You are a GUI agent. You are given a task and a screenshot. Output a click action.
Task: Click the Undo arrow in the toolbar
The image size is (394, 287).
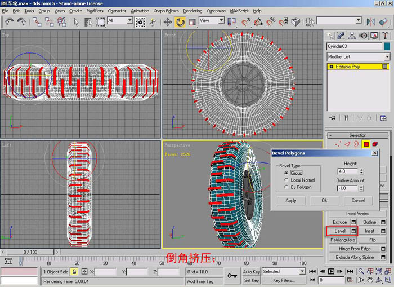click(10, 22)
